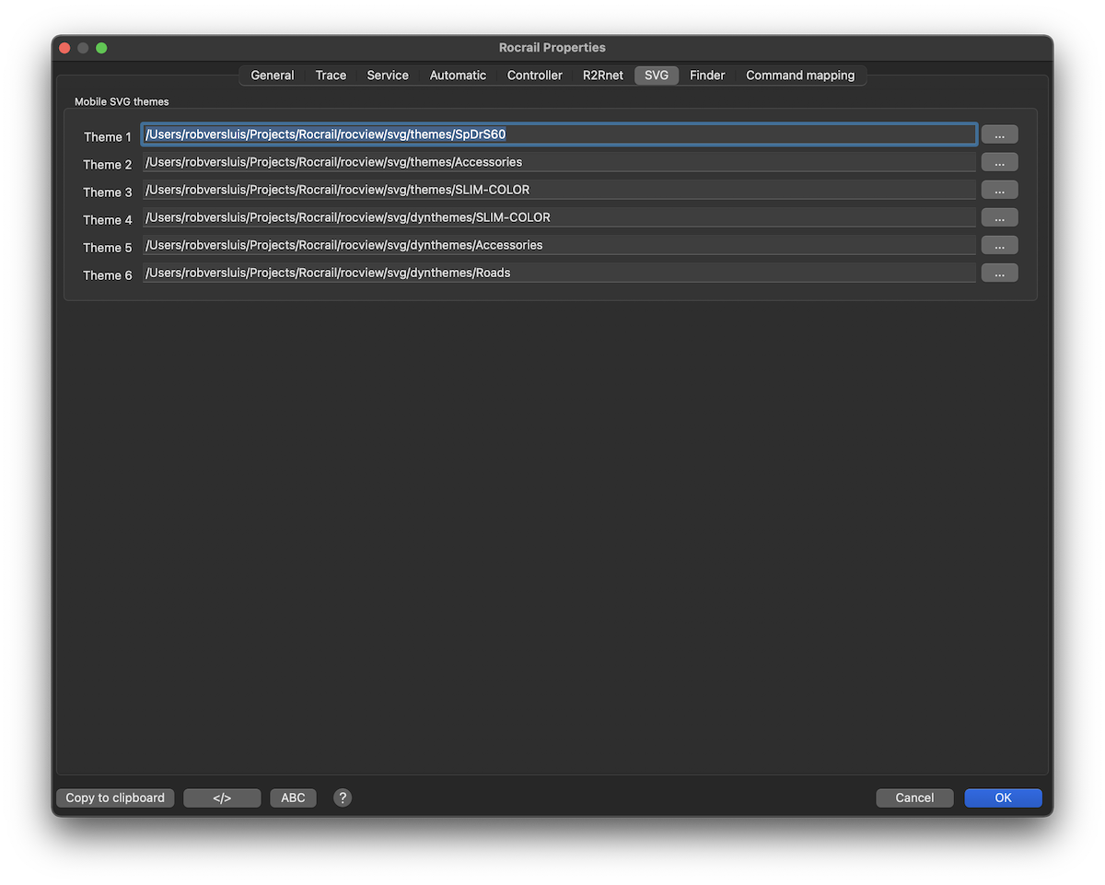Open the Command mapping tab

click(x=800, y=76)
